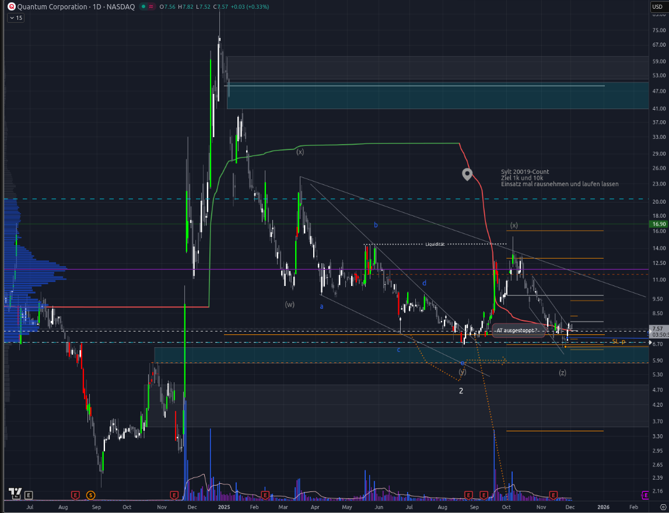Click the gray location pin marker on chart

[x=467, y=174]
